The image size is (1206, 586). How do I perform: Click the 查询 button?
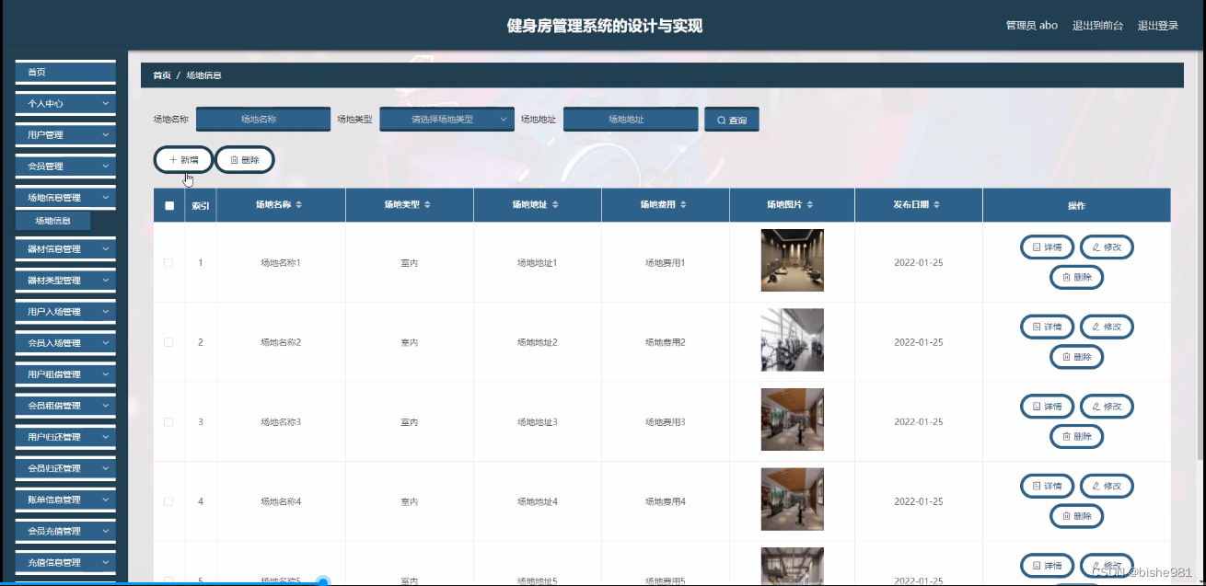[x=732, y=119]
